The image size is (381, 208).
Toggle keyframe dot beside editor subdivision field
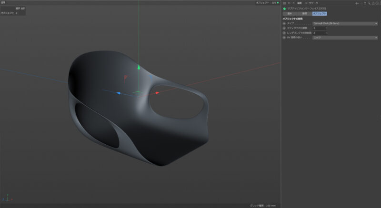(x=284, y=28)
